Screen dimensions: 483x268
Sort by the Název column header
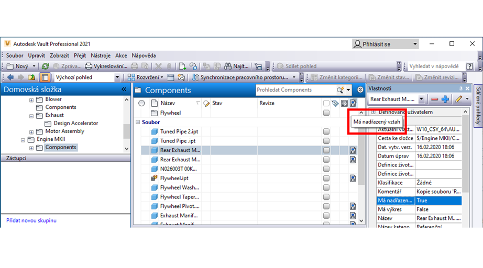(x=168, y=103)
